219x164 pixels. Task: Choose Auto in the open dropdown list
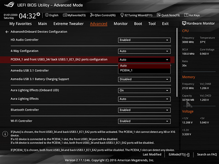[144, 66]
